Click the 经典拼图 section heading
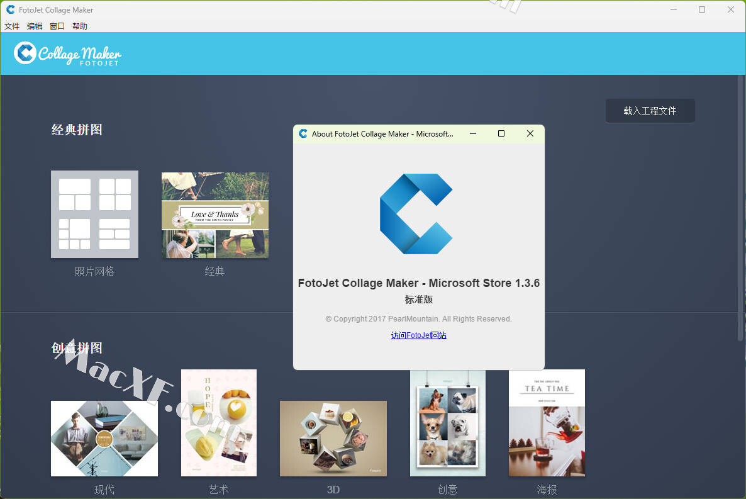Viewport: 746px width, 499px height. 77,130
